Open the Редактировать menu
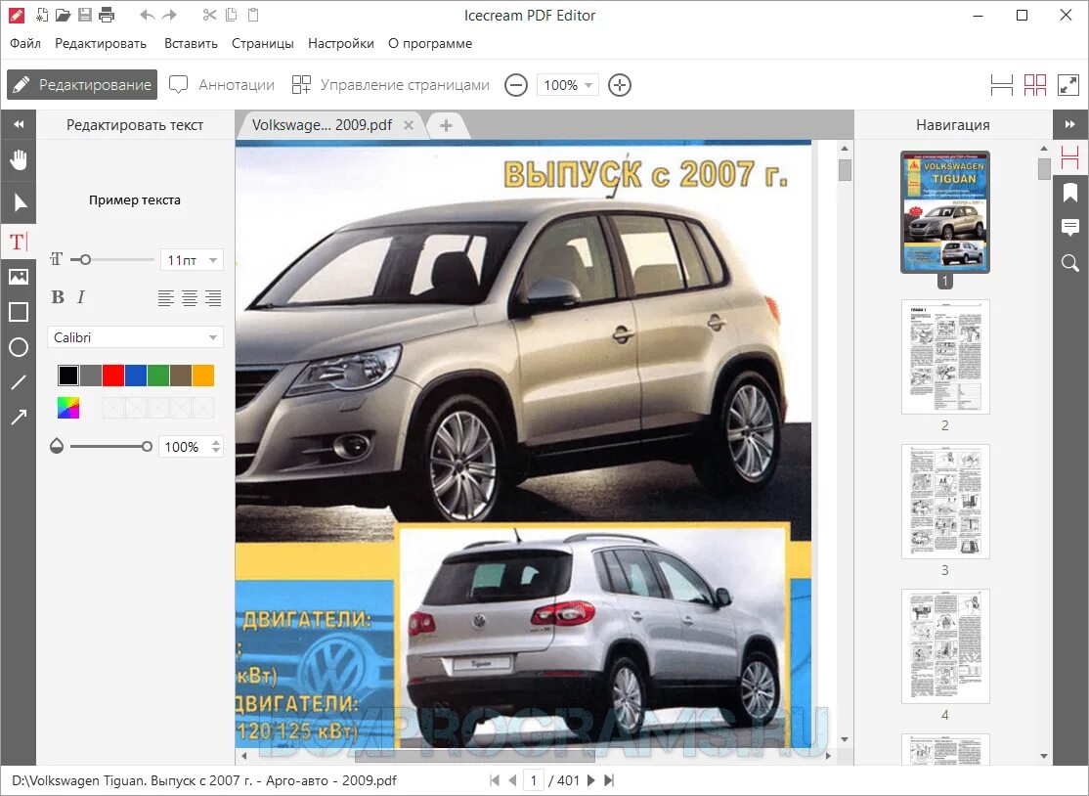 tap(101, 44)
